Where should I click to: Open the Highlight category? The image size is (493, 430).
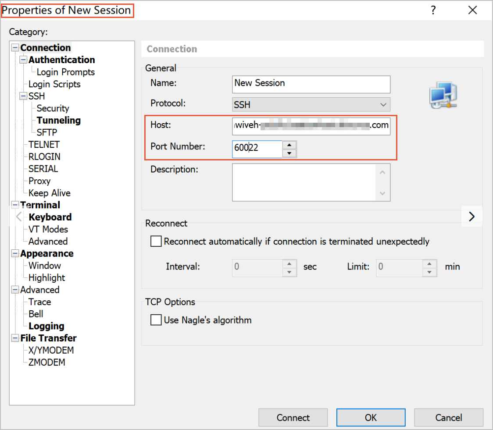47,277
